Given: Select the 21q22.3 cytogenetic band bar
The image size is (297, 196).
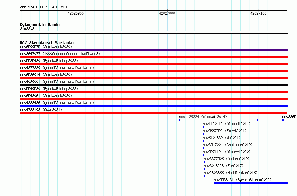Looking at the screenshot, I should tap(154, 32).
